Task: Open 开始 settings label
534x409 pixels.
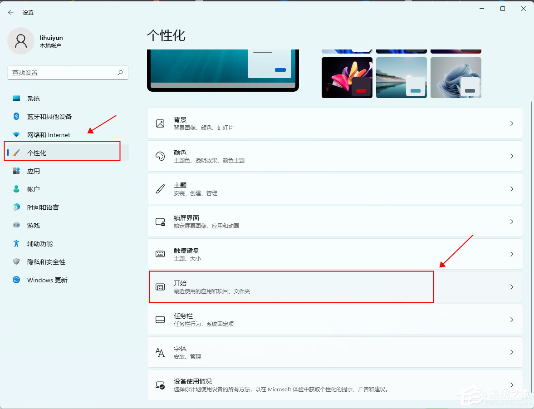Action: tap(180, 283)
